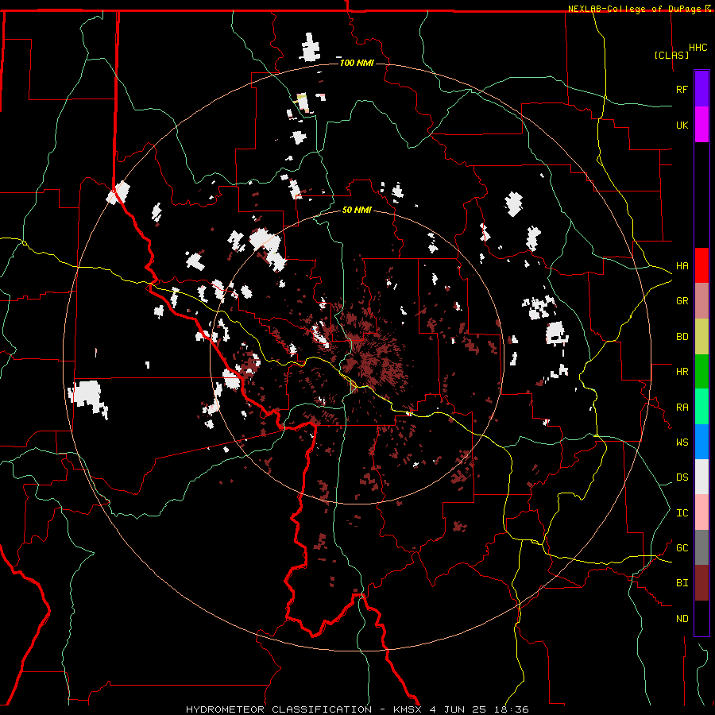Click the 50 NMI range ring label
The height and width of the screenshot is (715, 715).
click(x=357, y=210)
